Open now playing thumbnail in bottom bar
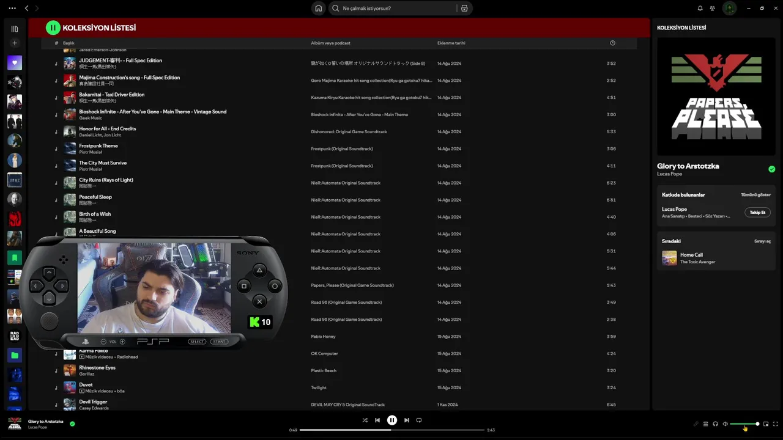The height and width of the screenshot is (440, 783). [15, 424]
